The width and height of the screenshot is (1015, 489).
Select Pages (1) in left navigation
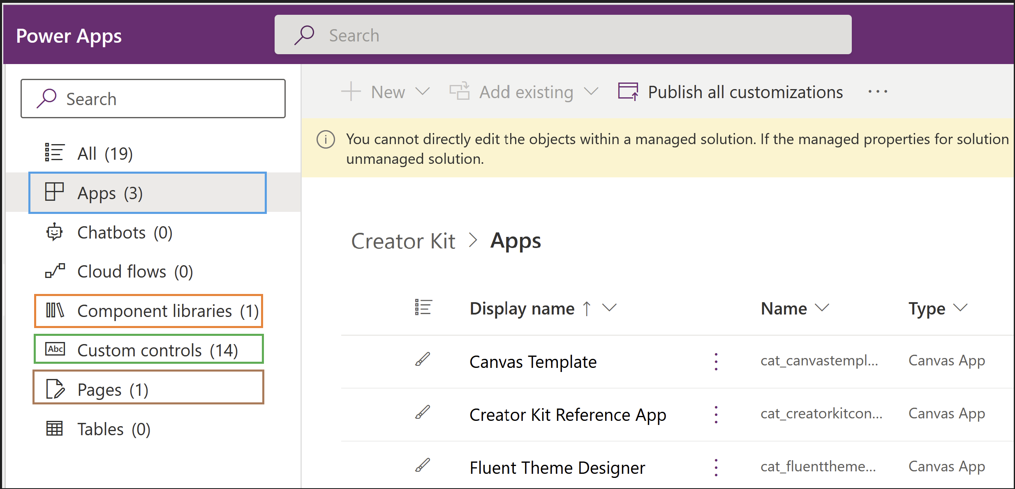click(x=148, y=389)
